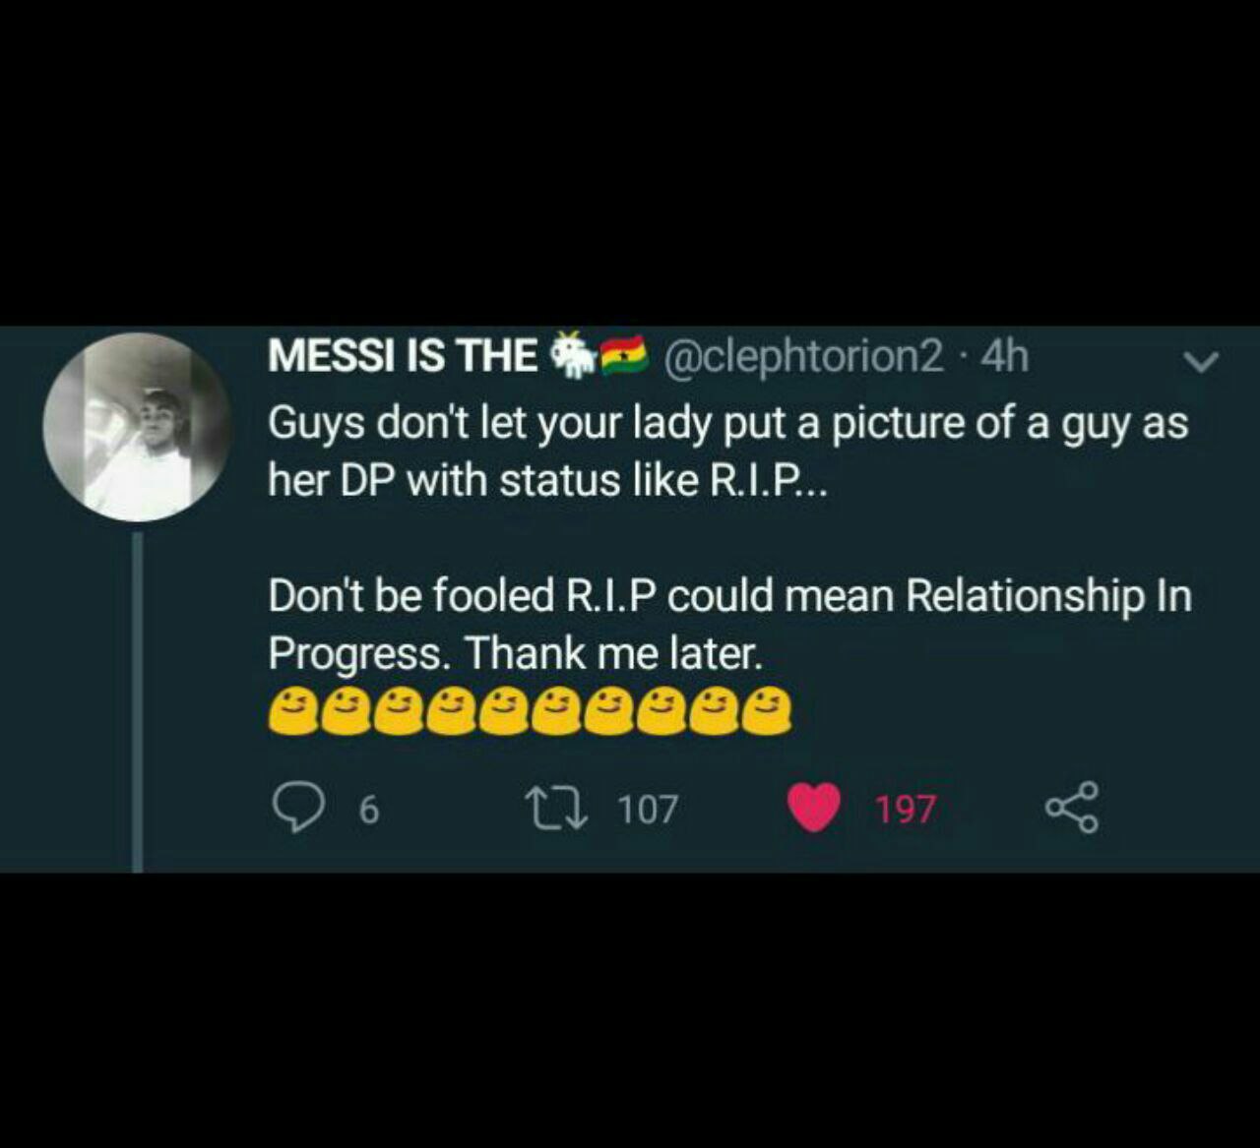Click the 'Thank me later.' sentence

[x=612, y=653]
